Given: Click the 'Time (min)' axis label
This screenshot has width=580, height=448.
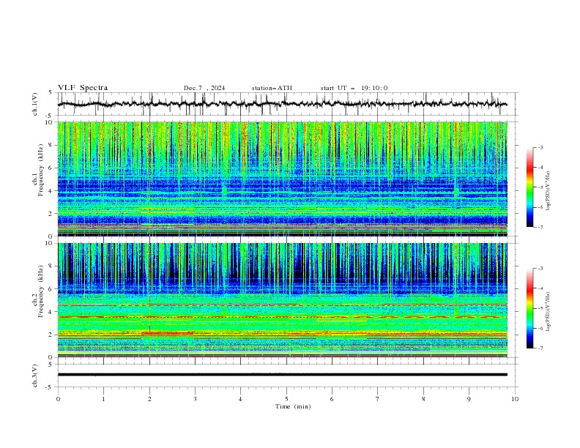Looking at the screenshot, I should click(293, 406).
